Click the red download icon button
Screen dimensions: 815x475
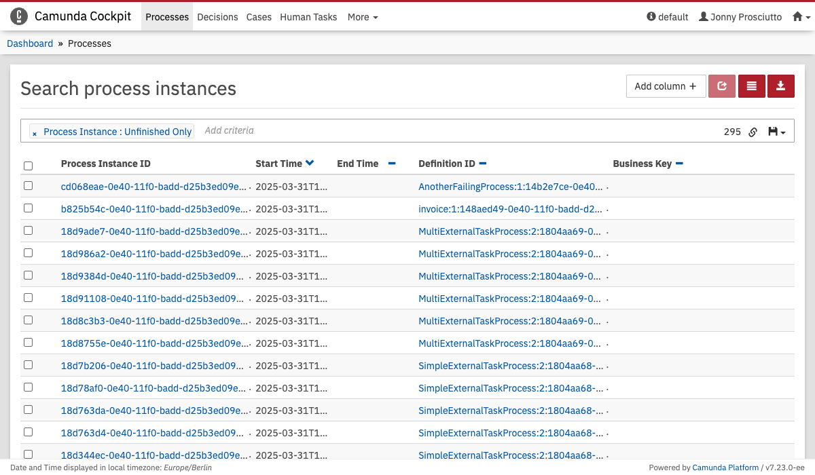pos(780,86)
